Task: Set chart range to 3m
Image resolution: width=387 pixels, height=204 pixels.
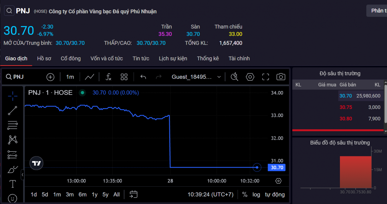Action: [x=70, y=194]
